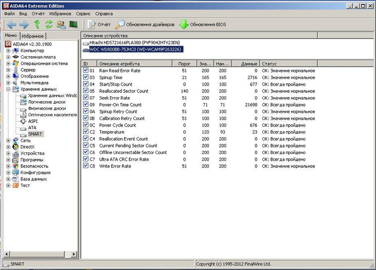Click the Компьютер icon in tree

16,50
